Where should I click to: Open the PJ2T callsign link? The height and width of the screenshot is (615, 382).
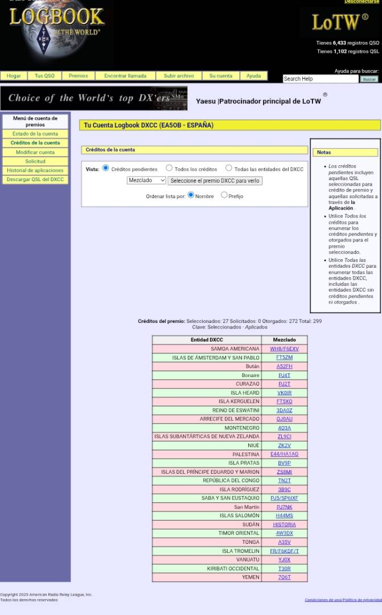coord(284,384)
